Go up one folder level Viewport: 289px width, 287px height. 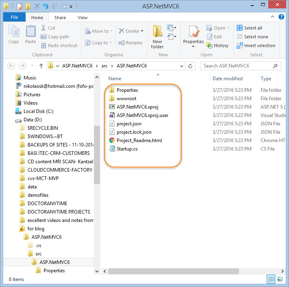41,66
